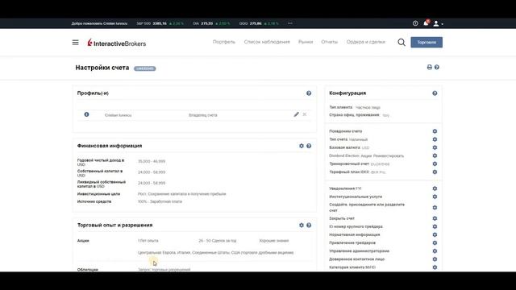Click the profile info icon beside the name
This screenshot has height=290, width=516.
(86, 114)
